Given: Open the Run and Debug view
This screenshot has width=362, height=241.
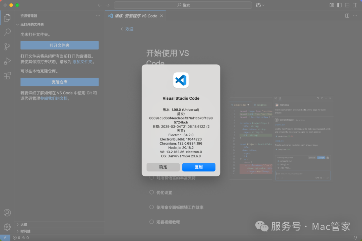Looking at the screenshot, I should 7,61.
